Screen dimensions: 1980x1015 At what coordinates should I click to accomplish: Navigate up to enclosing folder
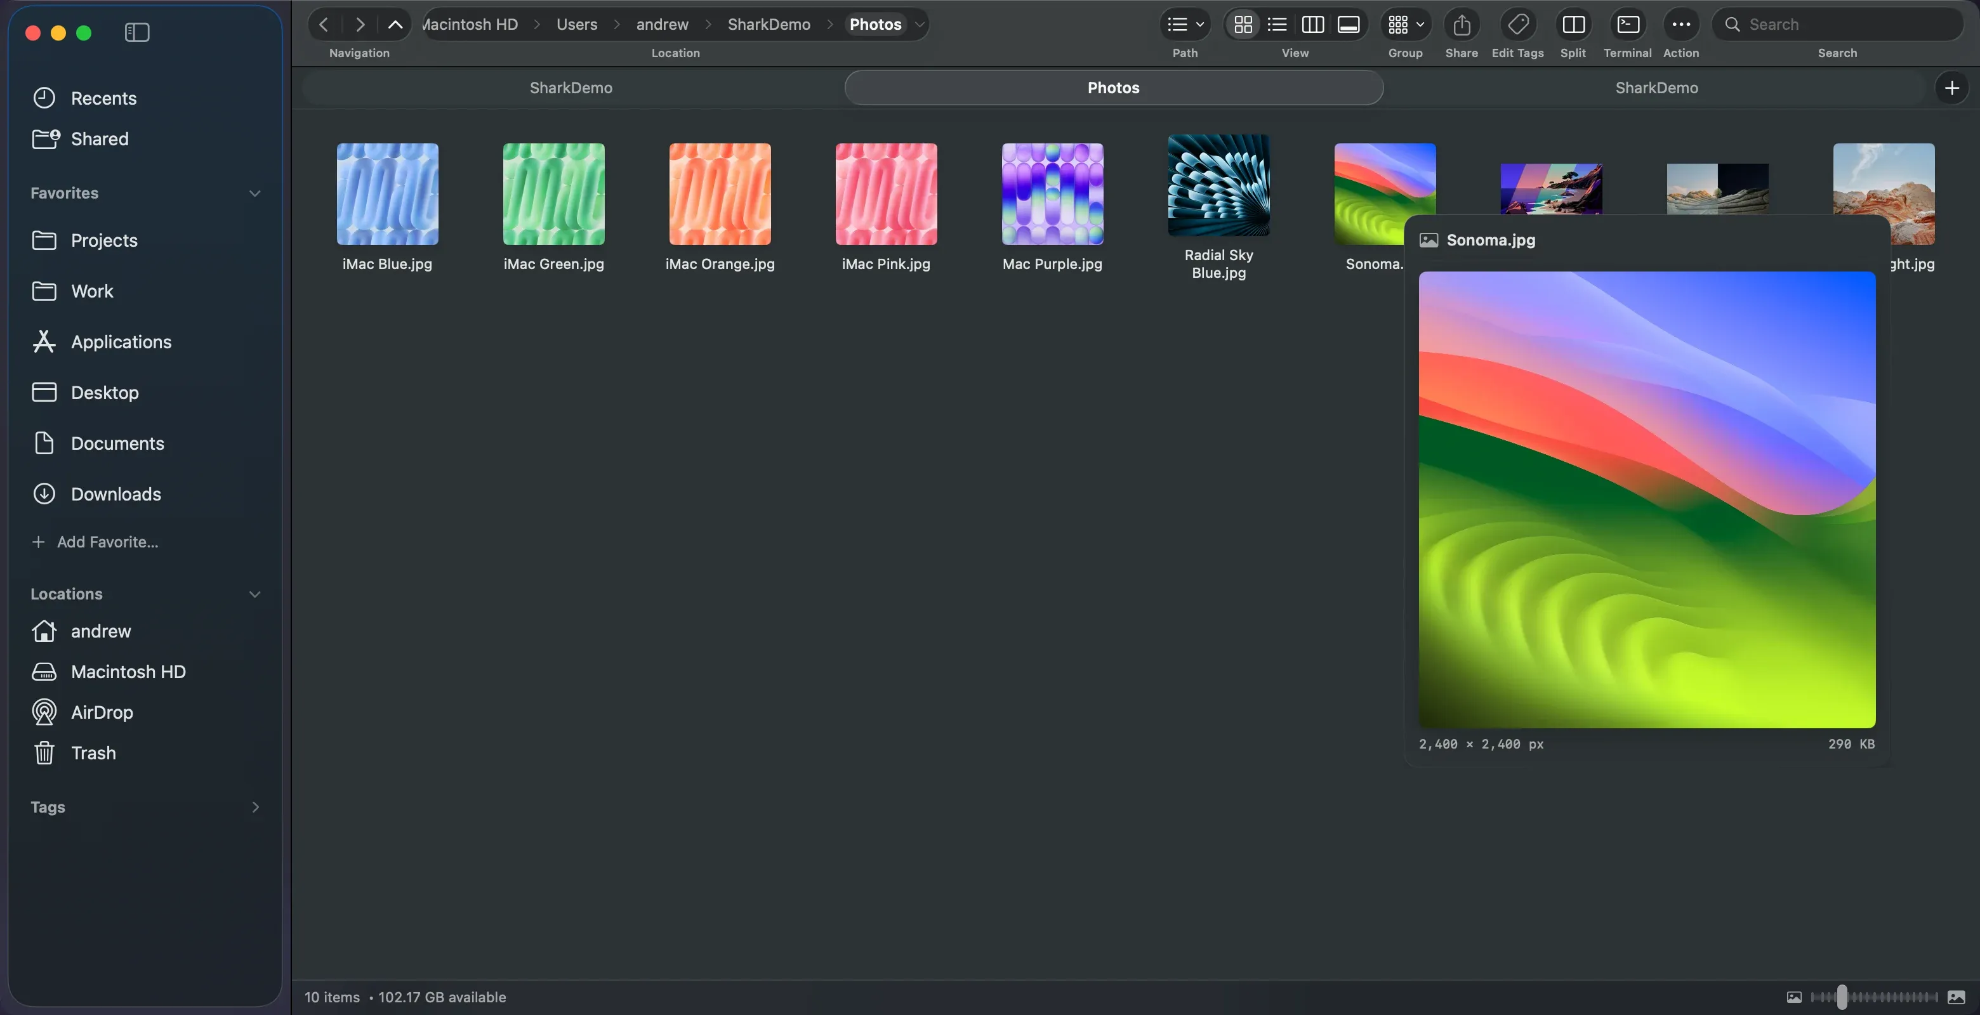[395, 25]
